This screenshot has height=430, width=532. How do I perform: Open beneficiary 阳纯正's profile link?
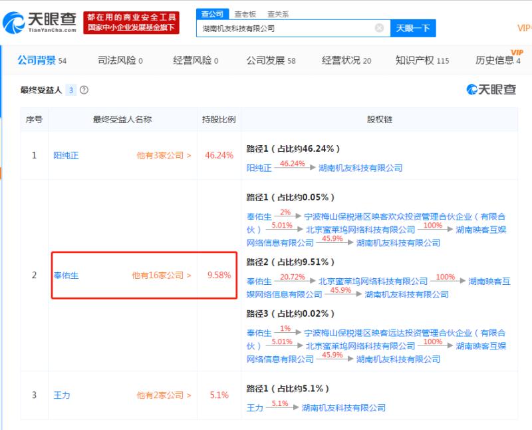[x=66, y=155]
